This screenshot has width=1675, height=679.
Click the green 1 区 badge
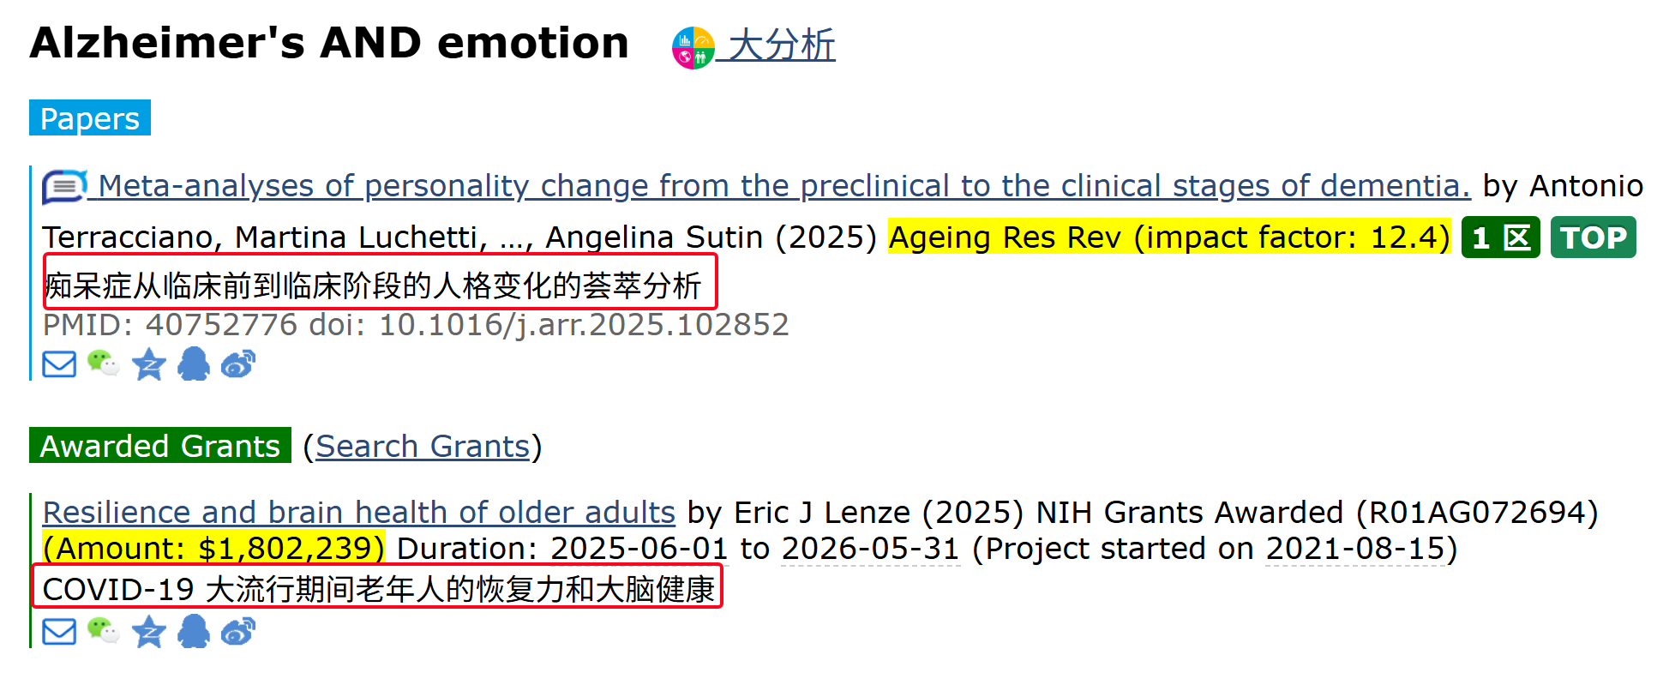pyautogui.click(x=1500, y=237)
